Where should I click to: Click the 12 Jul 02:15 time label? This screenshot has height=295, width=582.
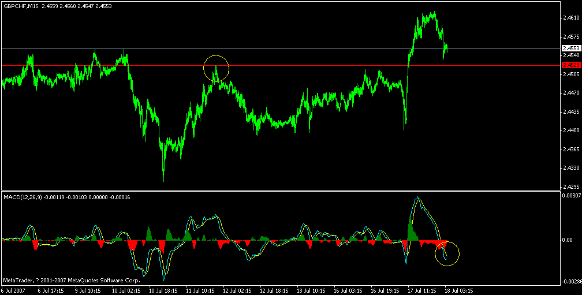tap(237, 291)
